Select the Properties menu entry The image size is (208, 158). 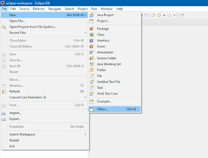point(45,127)
